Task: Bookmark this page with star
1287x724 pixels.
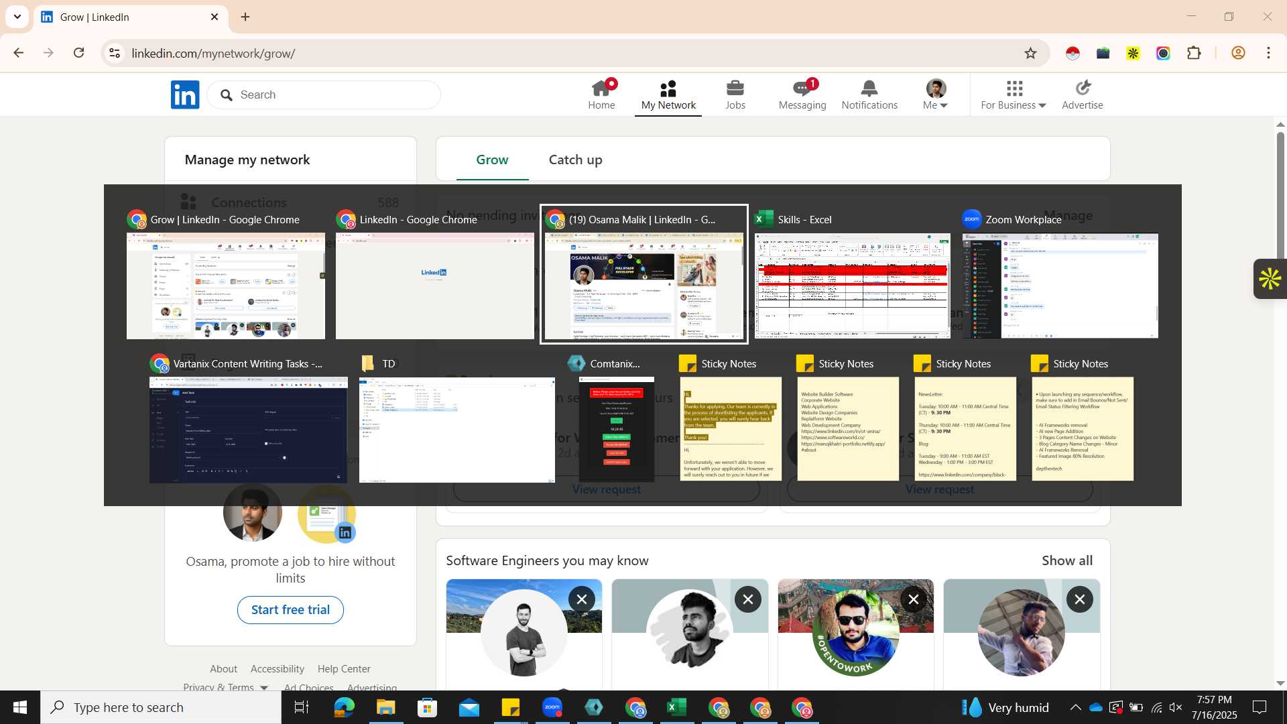Action: 1030,53
